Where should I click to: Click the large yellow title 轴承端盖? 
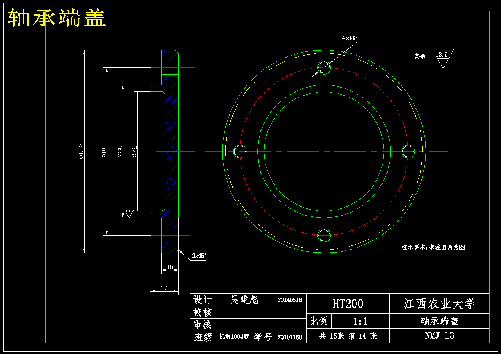(57, 18)
